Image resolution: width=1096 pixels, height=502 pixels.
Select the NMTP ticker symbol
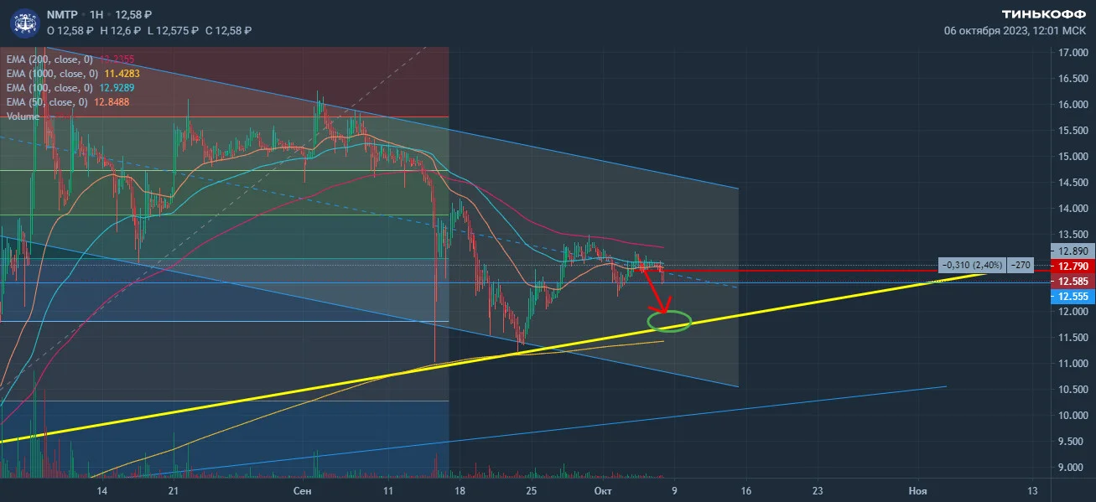(x=61, y=14)
